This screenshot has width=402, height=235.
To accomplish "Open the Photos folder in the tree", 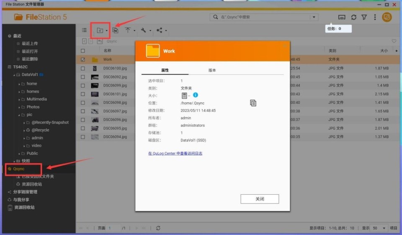I will point(33,107).
